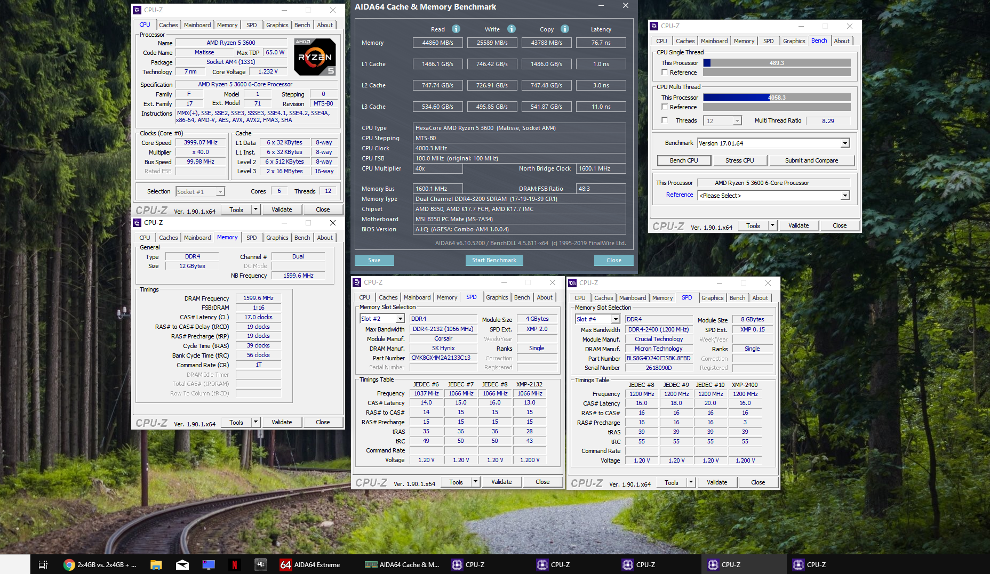This screenshot has width=990, height=574.
Task: Click the Crucial Technology manufacturer field
Action: click(x=659, y=339)
